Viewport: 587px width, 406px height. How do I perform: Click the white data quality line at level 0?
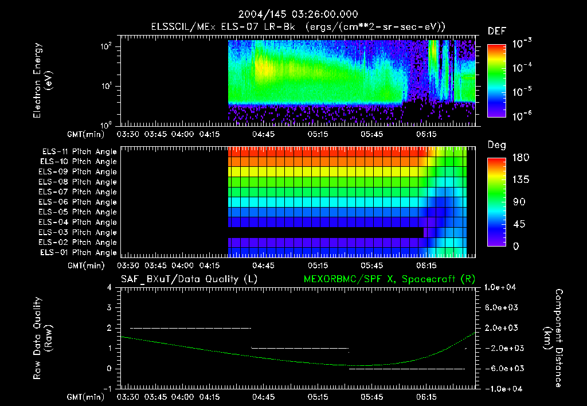(407, 369)
